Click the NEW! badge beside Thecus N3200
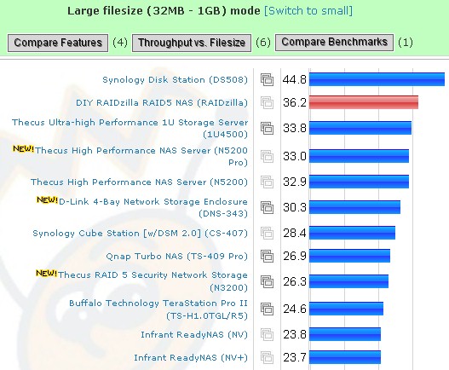This screenshot has height=370, width=449. pos(46,273)
